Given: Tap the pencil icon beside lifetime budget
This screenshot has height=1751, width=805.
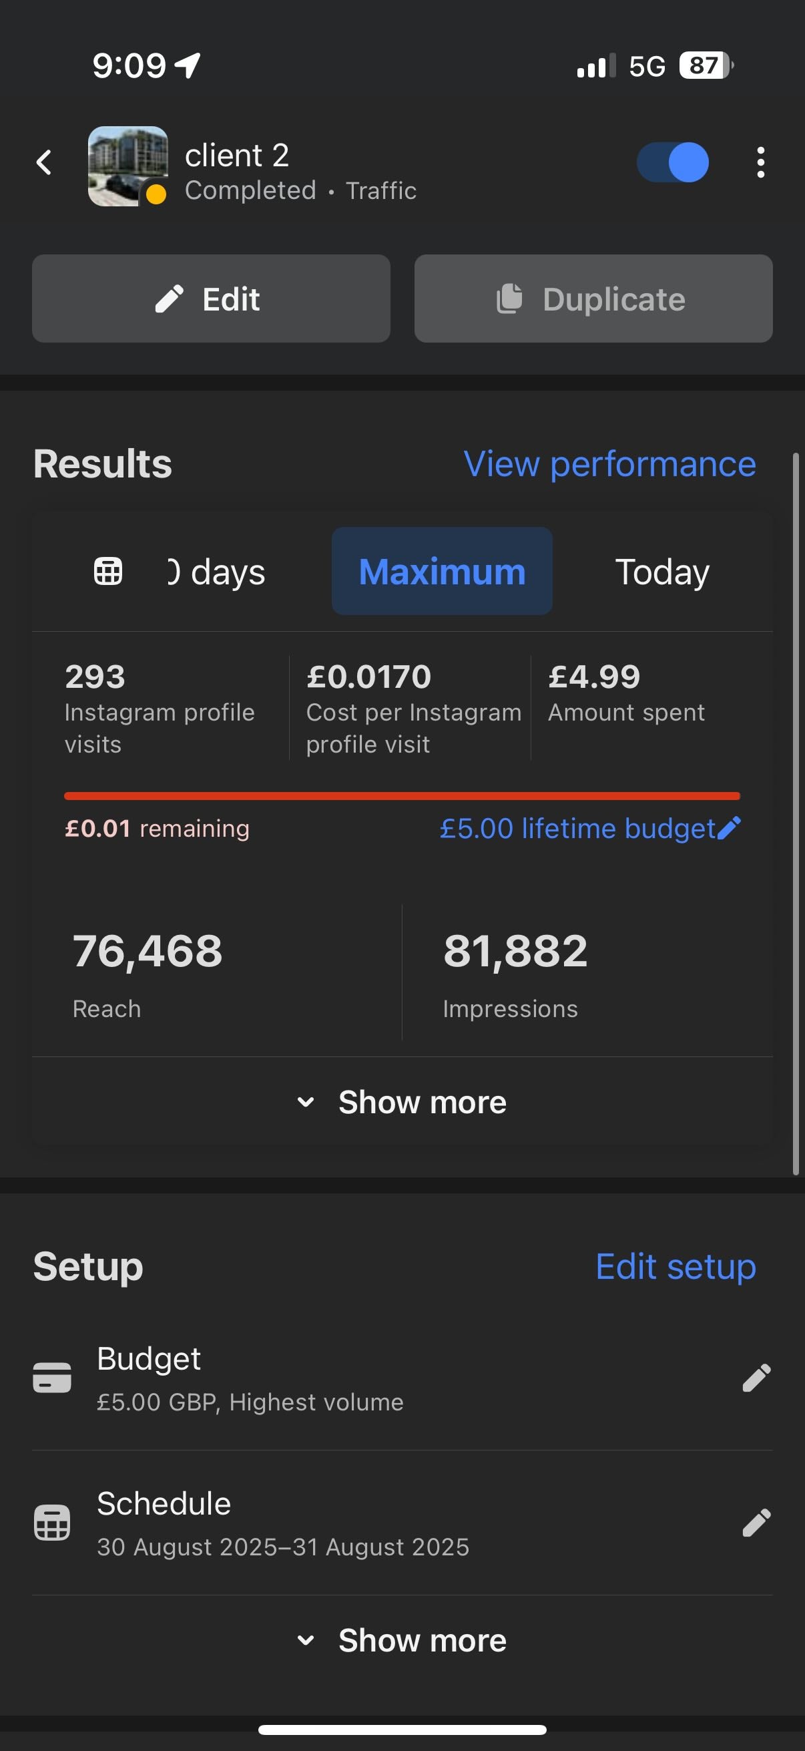Looking at the screenshot, I should point(728,828).
